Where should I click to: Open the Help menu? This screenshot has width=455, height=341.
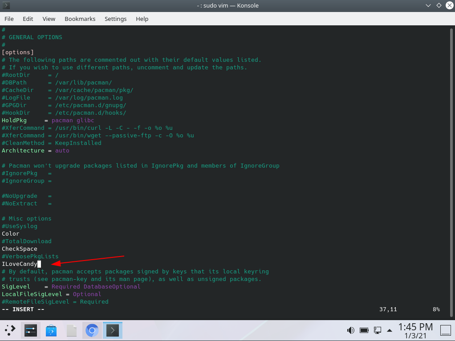(x=142, y=19)
